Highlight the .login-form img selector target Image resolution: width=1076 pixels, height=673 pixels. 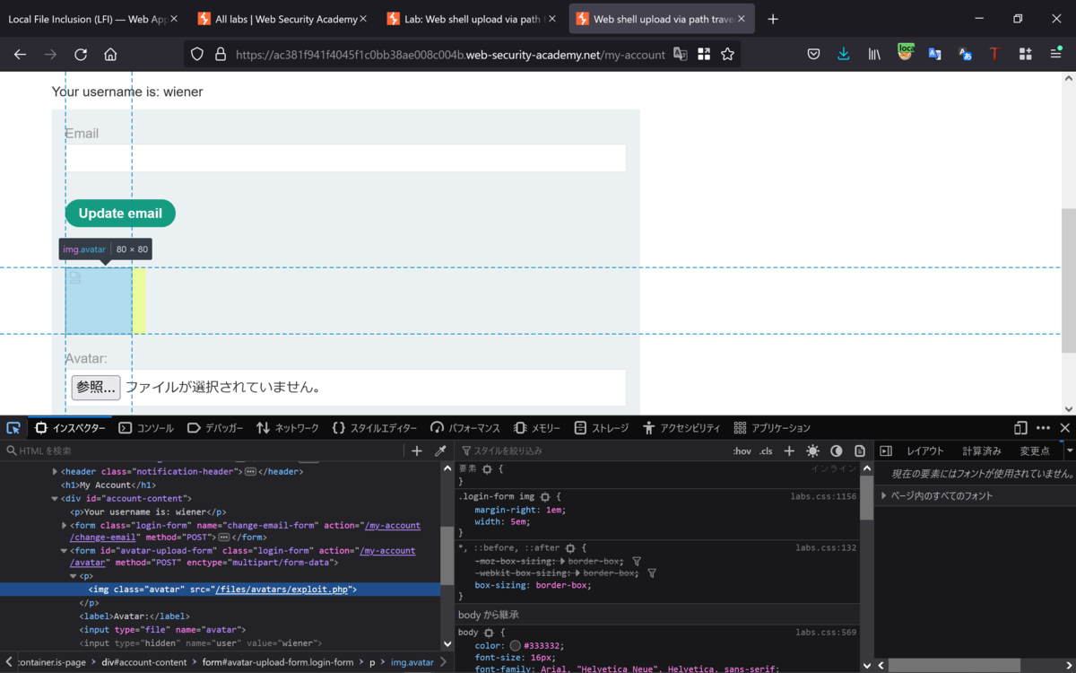544,496
